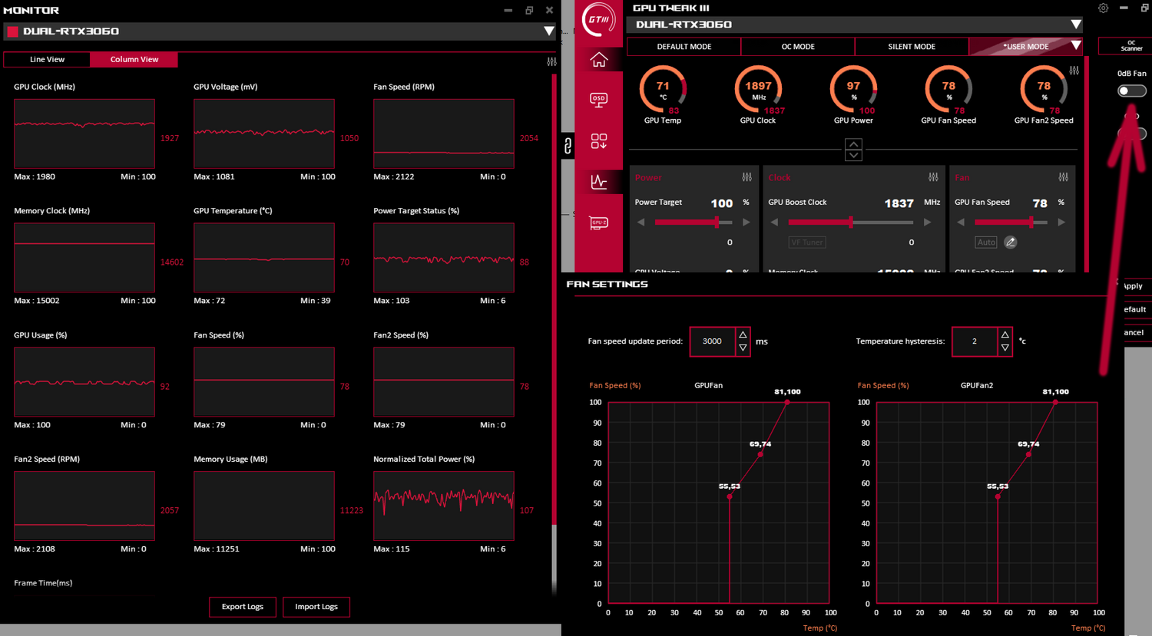Open the Power panel settings icon
The width and height of the screenshot is (1152, 636).
click(x=746, y=177)
